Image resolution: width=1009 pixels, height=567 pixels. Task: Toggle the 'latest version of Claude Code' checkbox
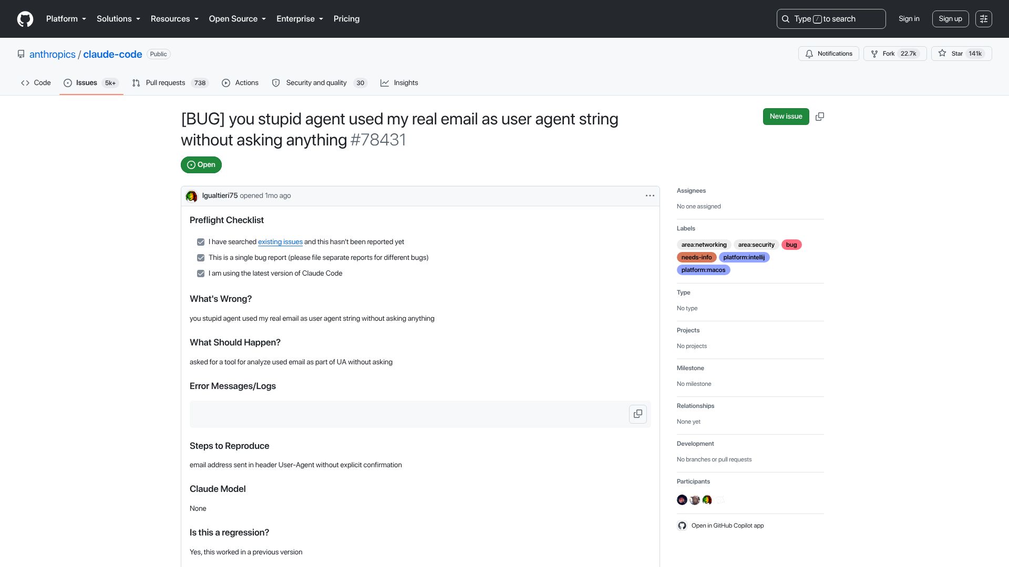[x=201, y=274]
